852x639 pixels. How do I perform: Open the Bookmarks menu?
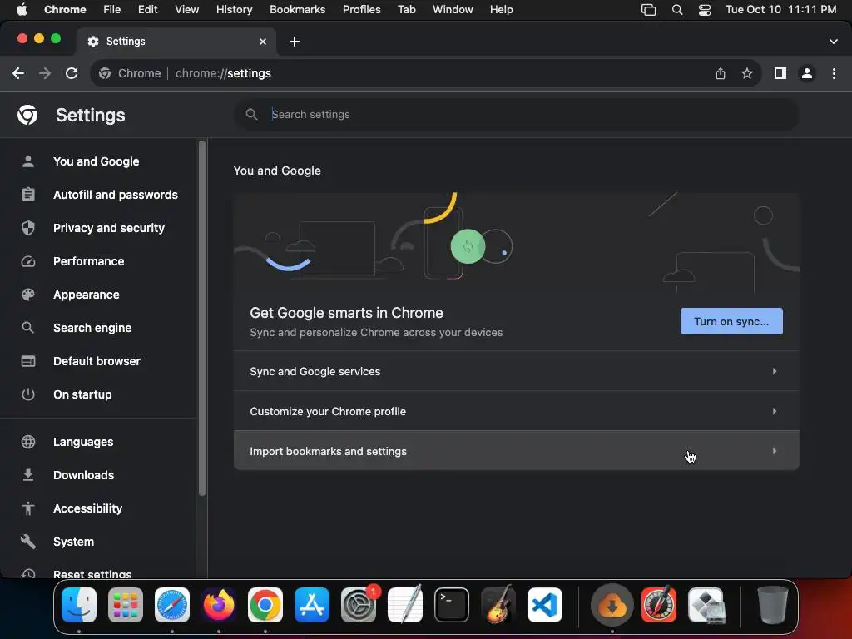point(297,10)
